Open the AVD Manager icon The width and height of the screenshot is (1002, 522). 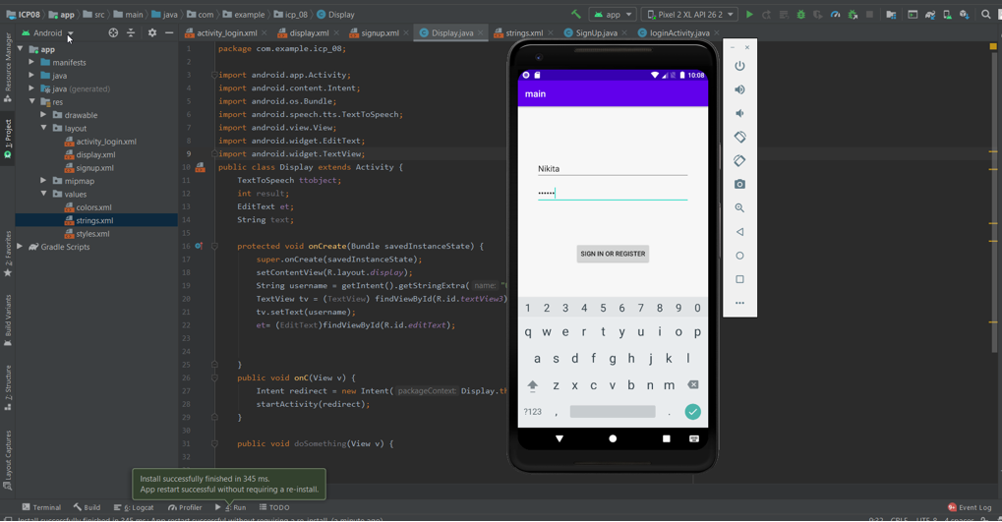[947, 14]
